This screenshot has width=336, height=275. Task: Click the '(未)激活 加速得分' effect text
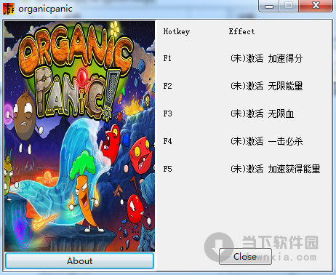pyautogui.click(x=266, y=58)
